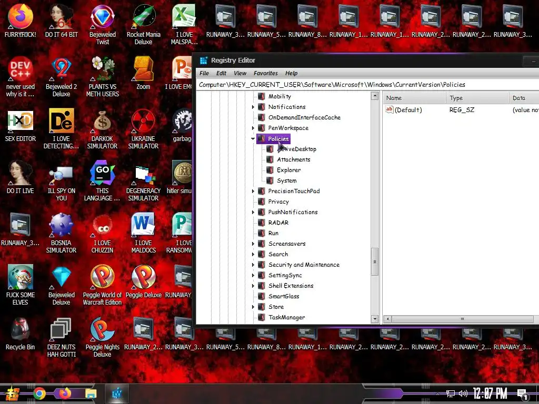Click the Type column header

(477, 98)
